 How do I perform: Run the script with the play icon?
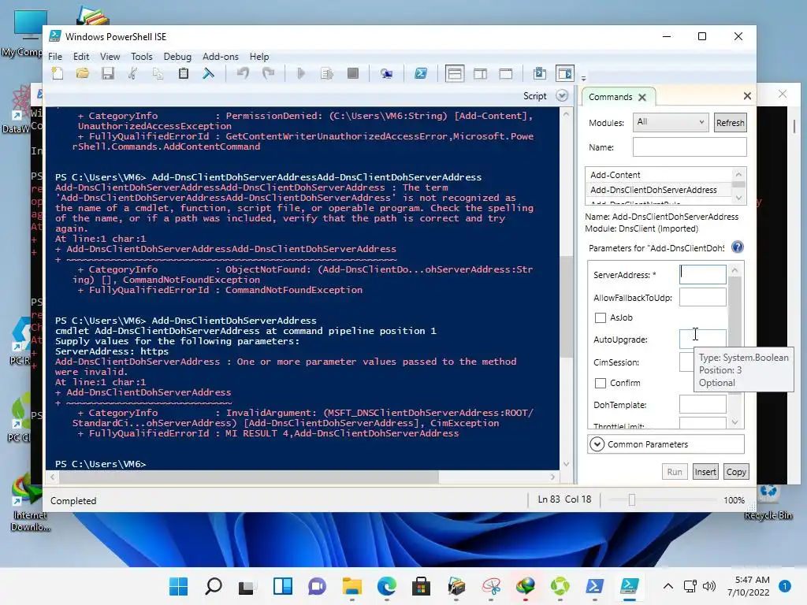tap(301, 73)
